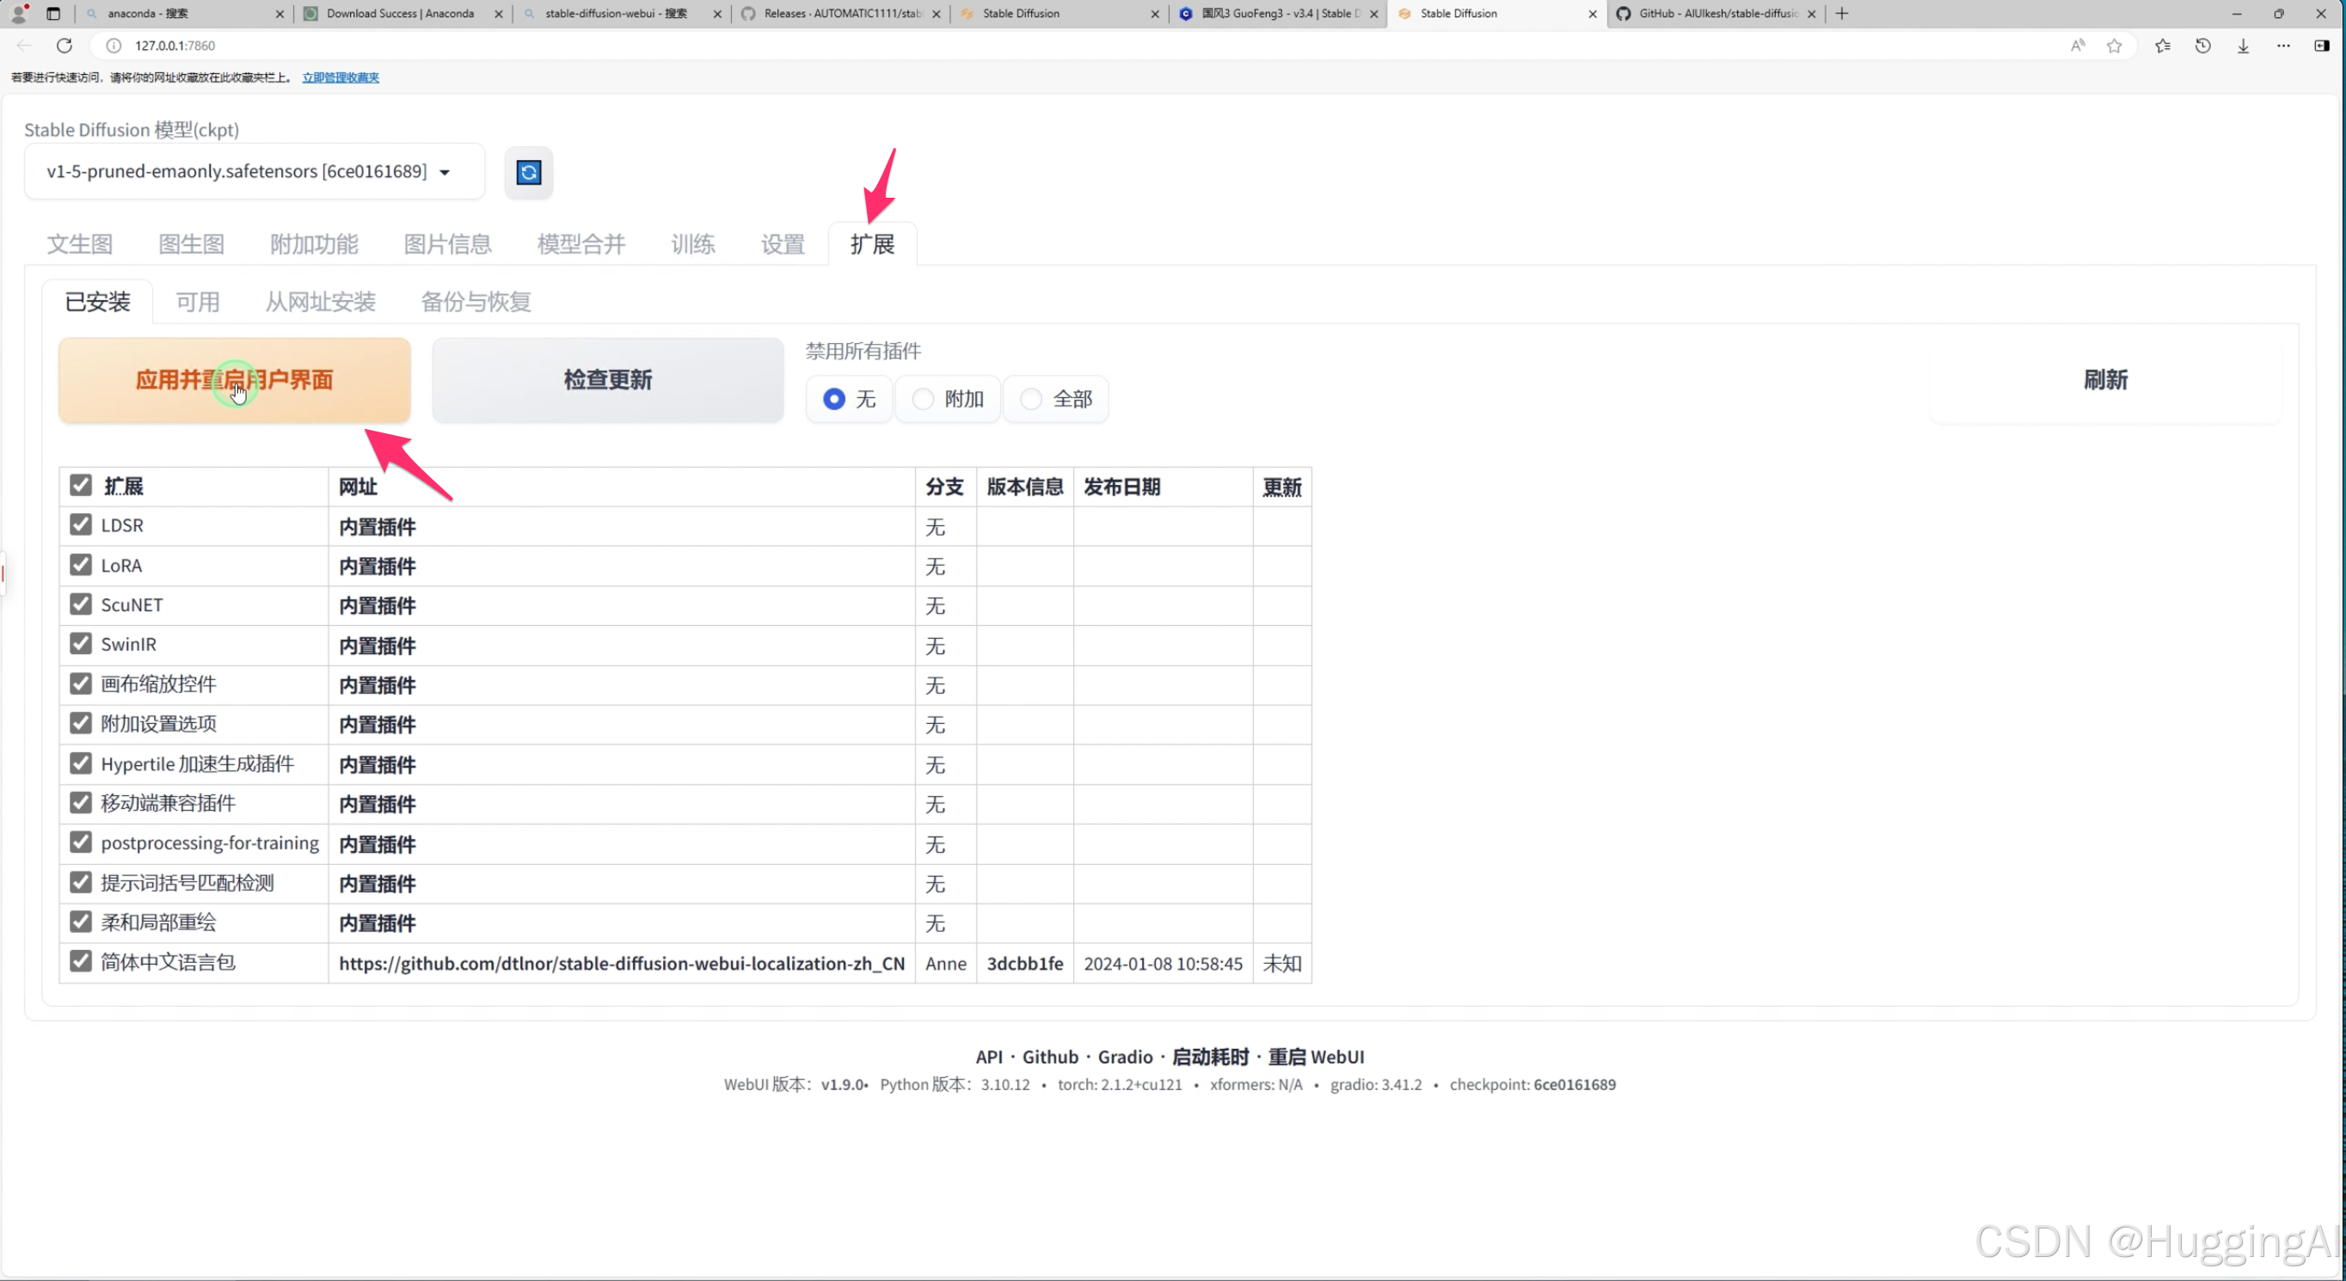Open browser downloads icon
2346x1281 pixels.
point(2243,46)
